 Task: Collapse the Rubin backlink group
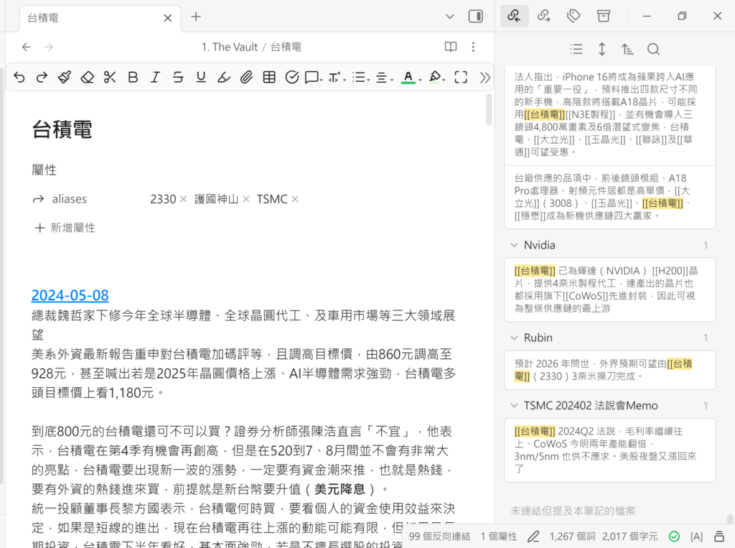click(x=514, y=338)
